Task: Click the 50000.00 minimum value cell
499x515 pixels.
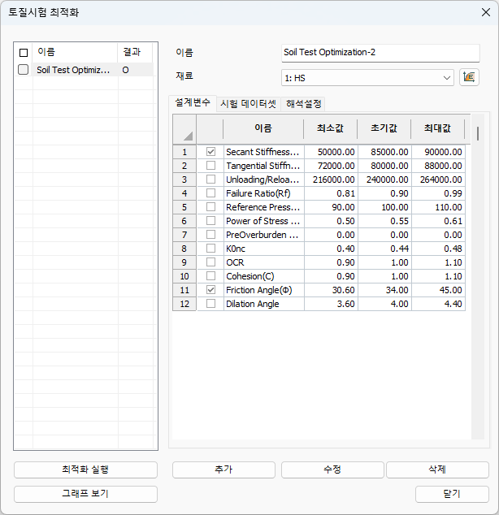Action: 331,152
